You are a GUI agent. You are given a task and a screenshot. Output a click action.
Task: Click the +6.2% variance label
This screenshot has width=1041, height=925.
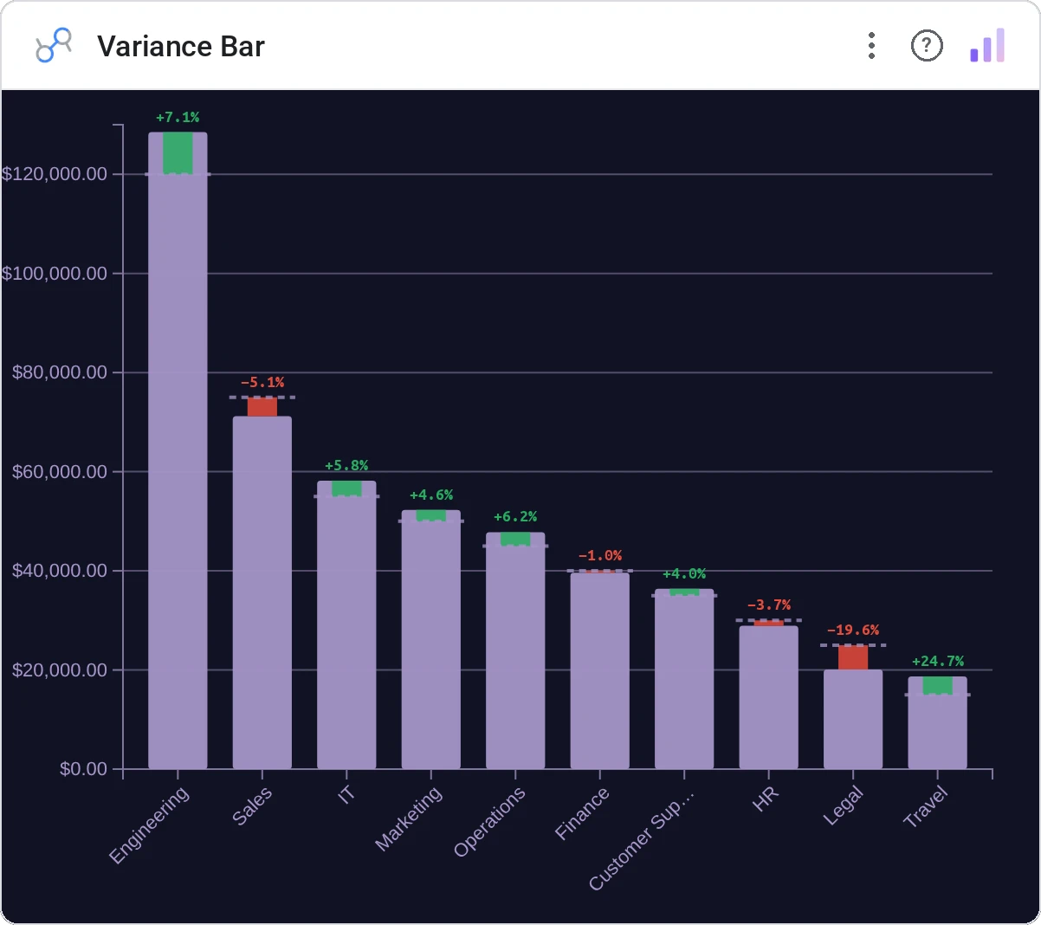pos(515,517)
